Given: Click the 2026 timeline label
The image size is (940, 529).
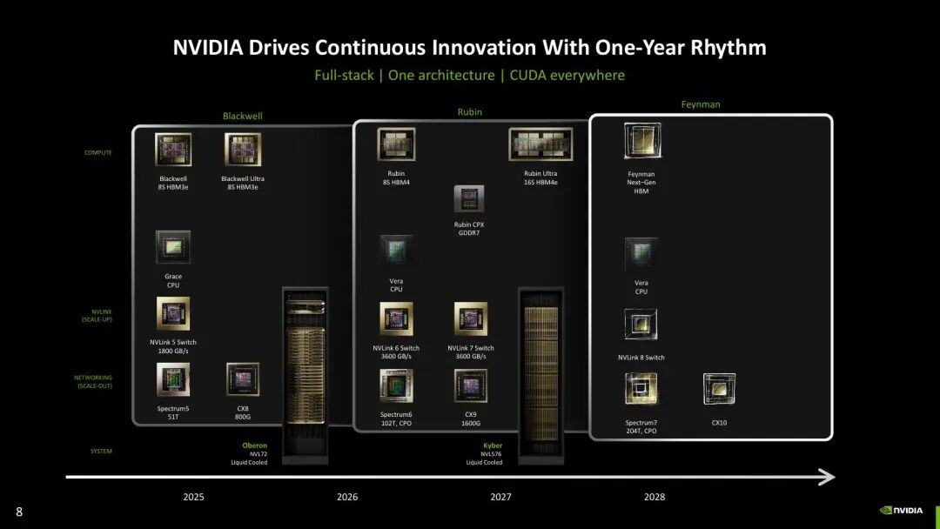Looking at the screenshot, I should (x=347, y=497).
